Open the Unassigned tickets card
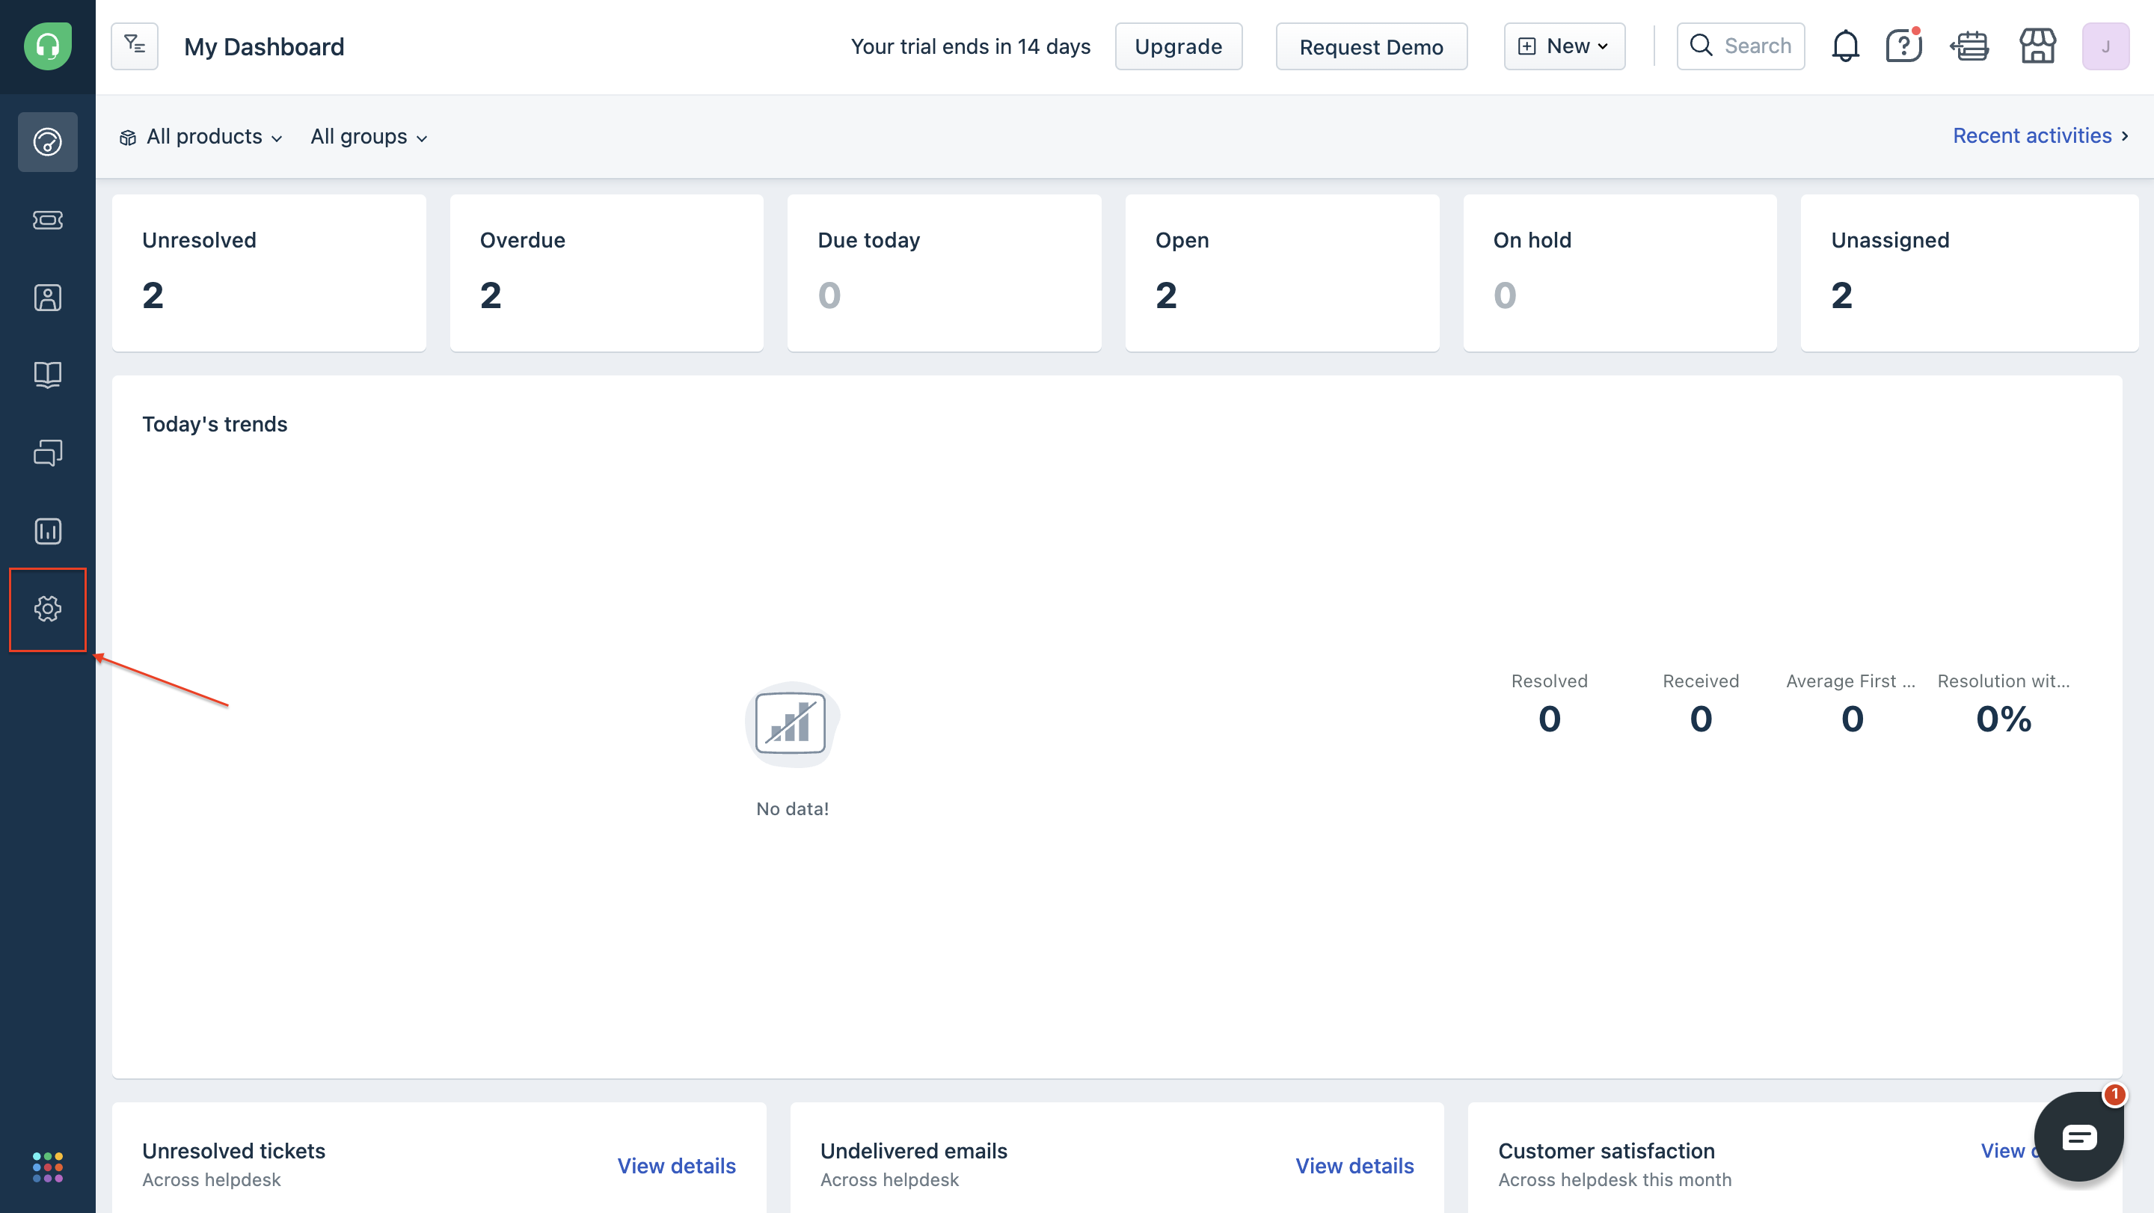Viewport: 2154px width, 1213px height. click(1969, 272)
